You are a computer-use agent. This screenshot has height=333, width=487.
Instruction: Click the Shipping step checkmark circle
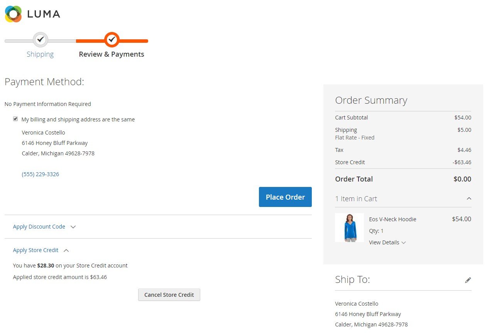coord(41,39)
